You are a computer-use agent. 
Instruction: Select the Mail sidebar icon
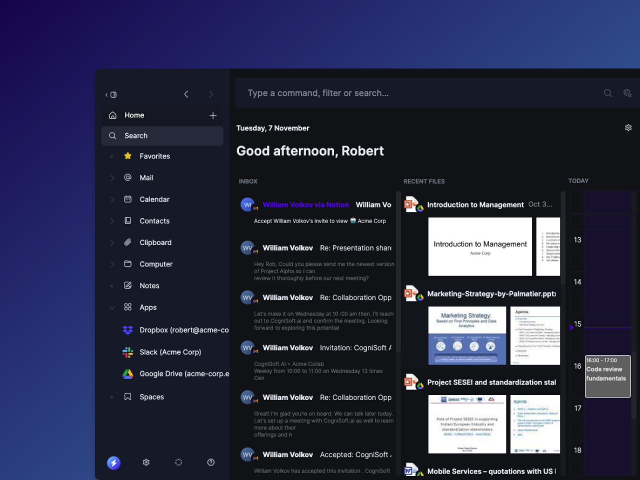pos(128,177)
